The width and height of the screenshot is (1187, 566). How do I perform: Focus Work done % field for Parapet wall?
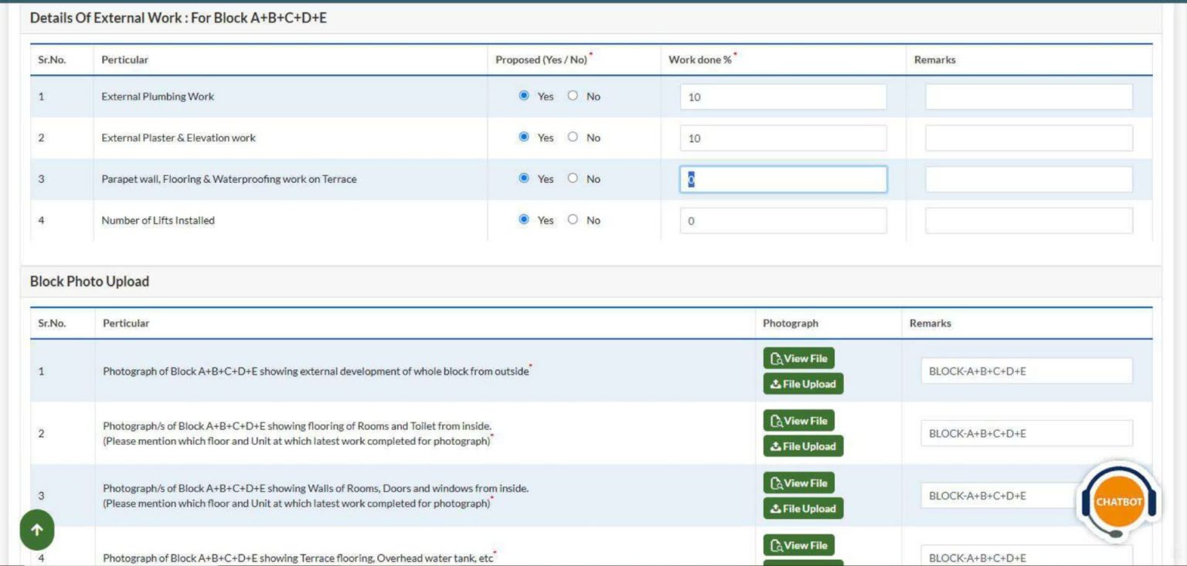783,179
